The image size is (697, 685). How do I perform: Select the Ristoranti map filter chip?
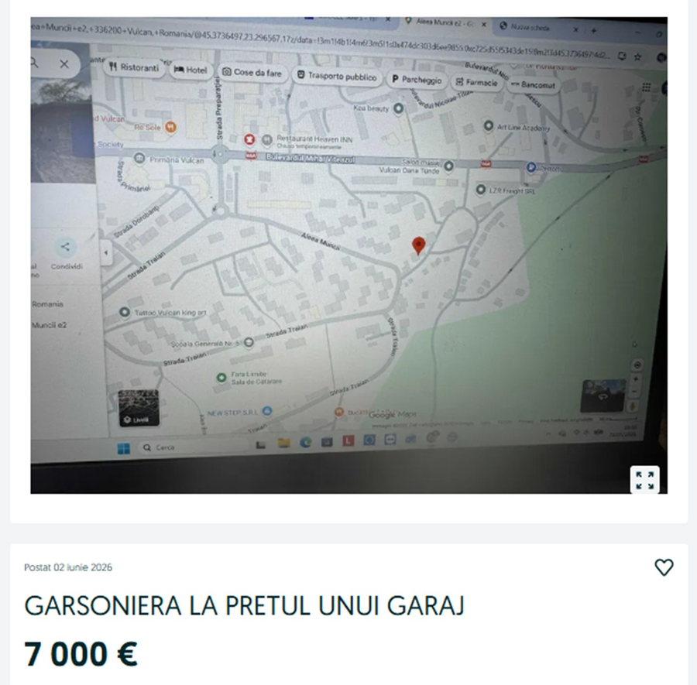134,67
